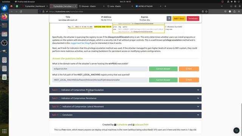Open Firefox from the dock
This screenshot has width=242, height=136.
(4, 17)
